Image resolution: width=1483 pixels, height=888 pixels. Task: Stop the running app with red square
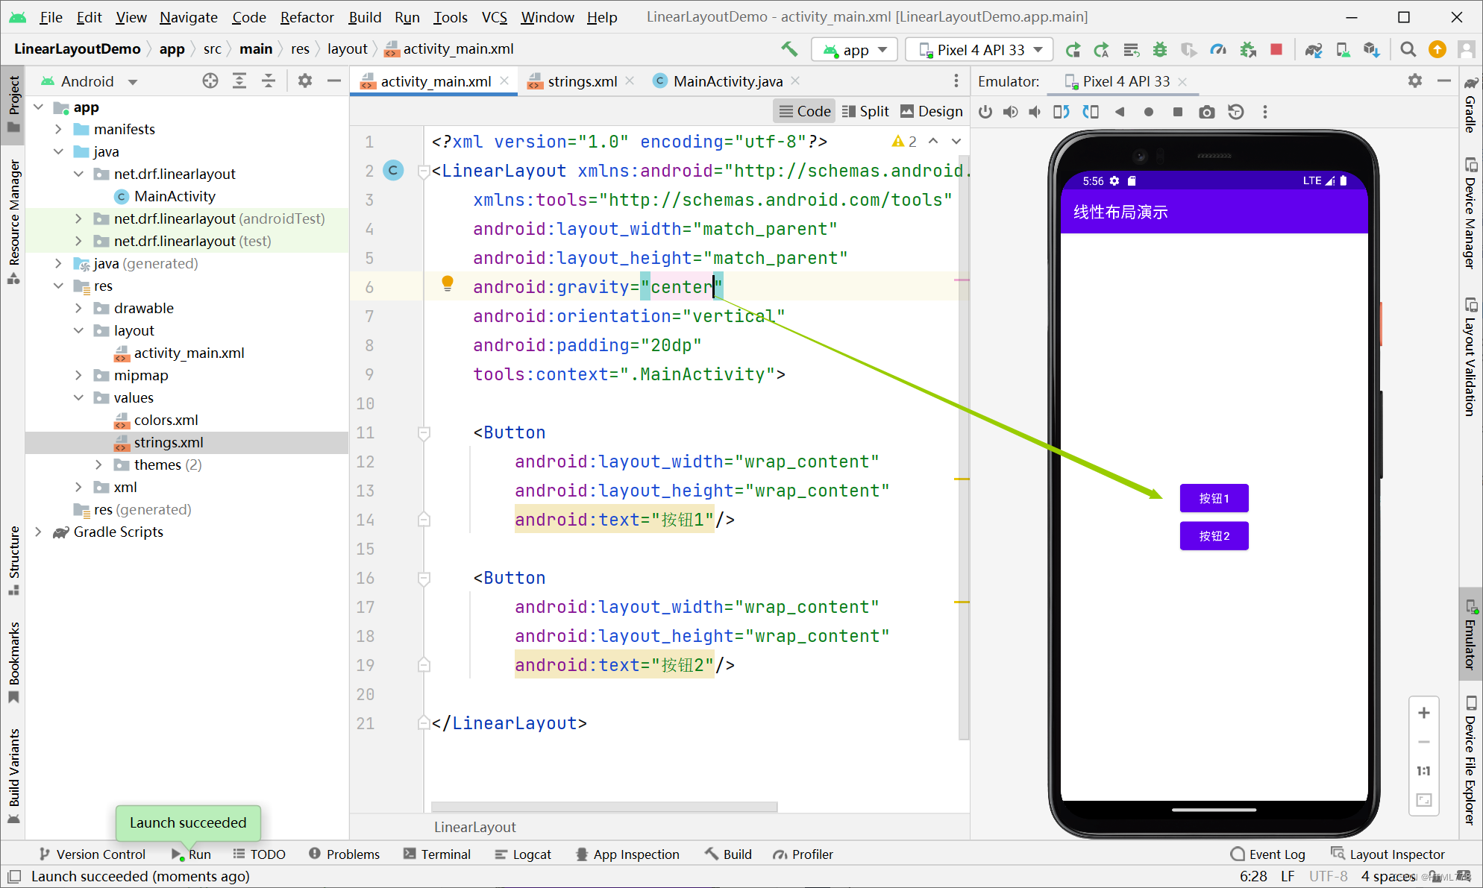pyautogui.click(x=1276, y=50)
